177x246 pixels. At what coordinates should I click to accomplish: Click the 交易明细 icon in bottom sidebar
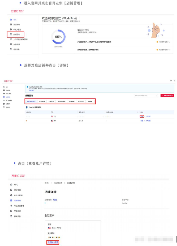click(11, 211)
